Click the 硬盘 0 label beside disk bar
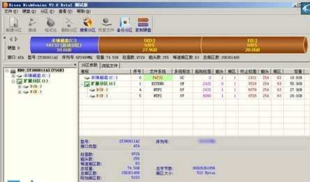The width and height of the screenshot is (310, 182). 13,48
